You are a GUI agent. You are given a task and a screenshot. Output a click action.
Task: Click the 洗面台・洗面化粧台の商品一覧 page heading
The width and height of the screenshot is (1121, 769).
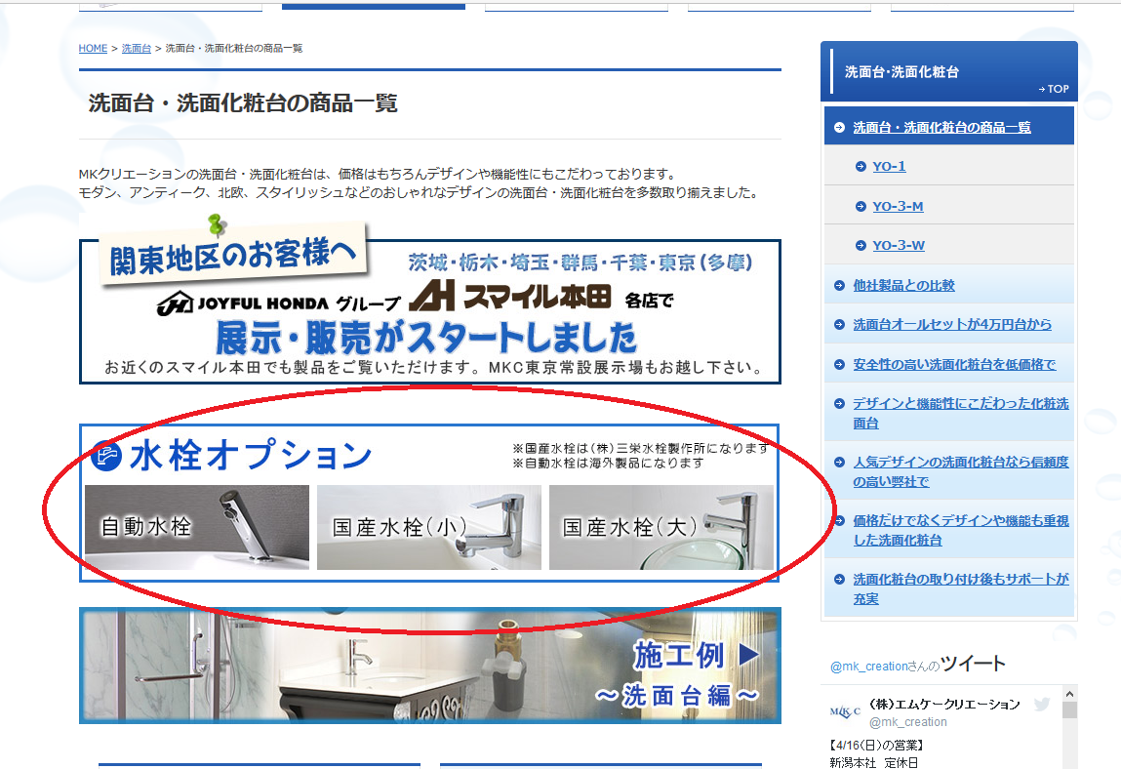[x=243, y=103]
